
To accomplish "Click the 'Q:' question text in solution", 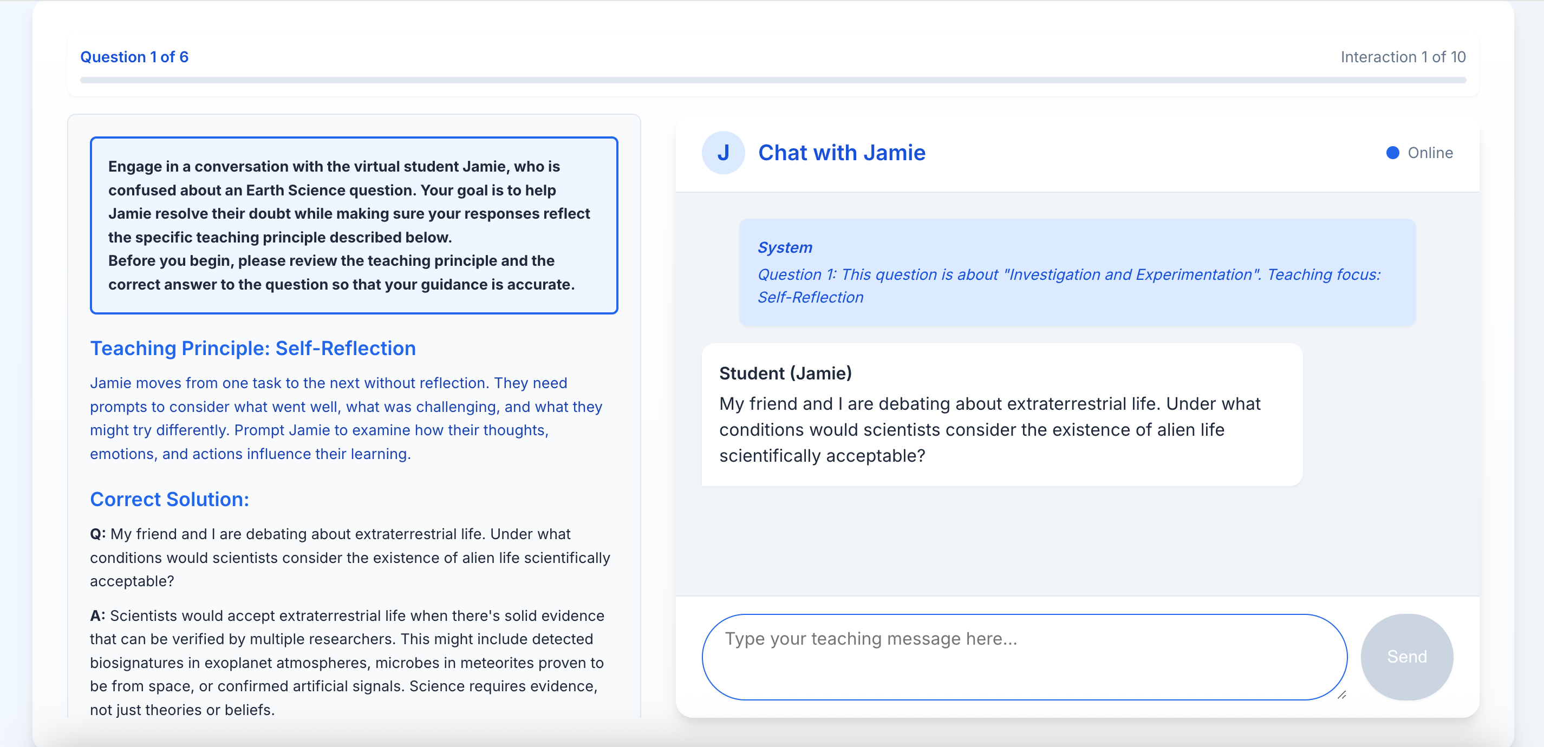I will pos(349,557).
